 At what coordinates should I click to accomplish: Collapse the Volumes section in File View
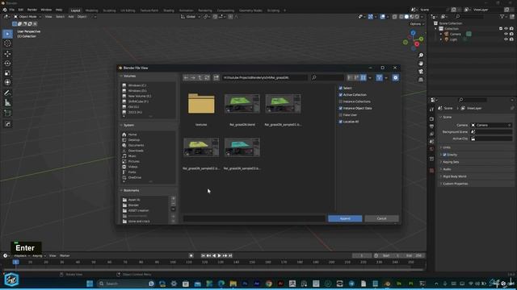pyautogui.click(x=121, y=76)
